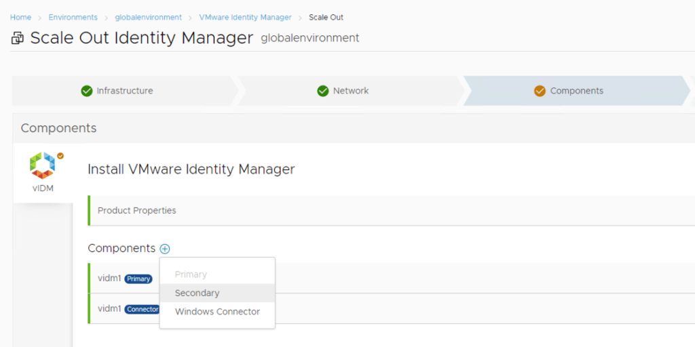Select the greyed-out Primary menu option
This screenshot has width=695, height=347.
point(191,274)
